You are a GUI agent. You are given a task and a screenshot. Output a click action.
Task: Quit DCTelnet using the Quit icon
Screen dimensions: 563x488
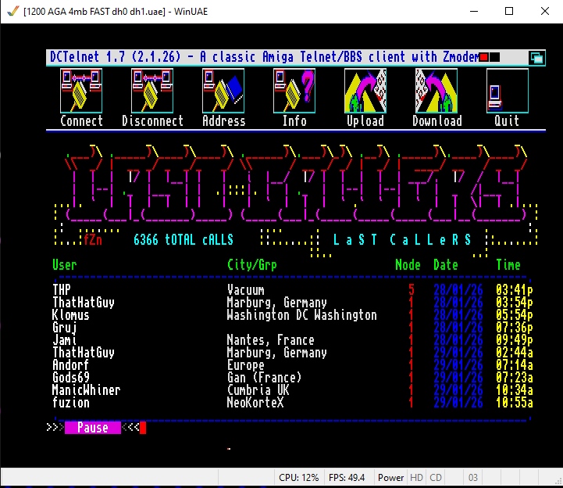click(x=508, y=91)
